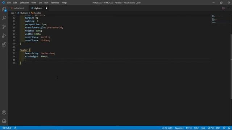
Task: Open the Source Control view
Action: [4, 27]
